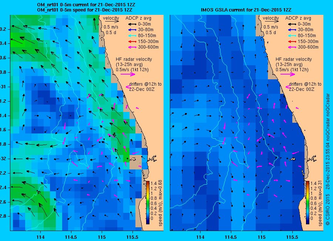
Task: Click the magenta drifter marker in left legend
Action: [128, 87]
